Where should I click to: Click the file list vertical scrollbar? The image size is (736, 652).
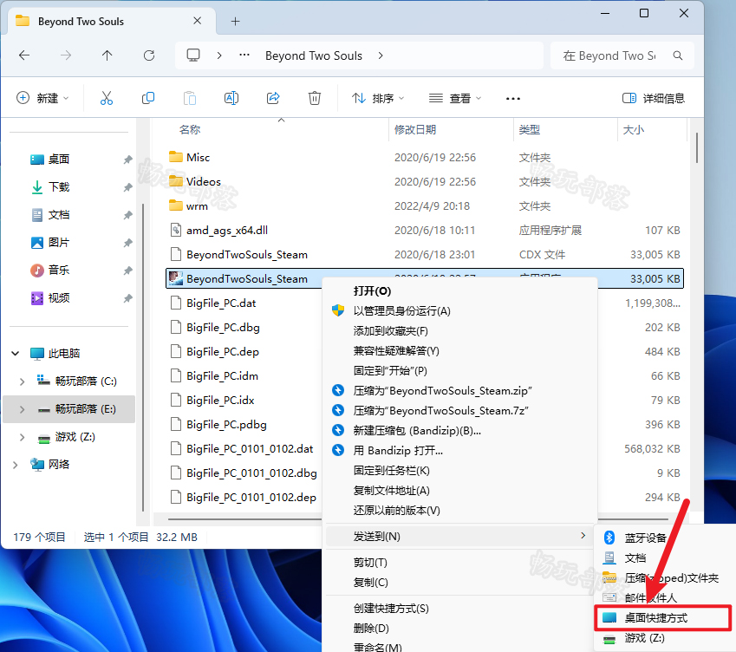697,148
